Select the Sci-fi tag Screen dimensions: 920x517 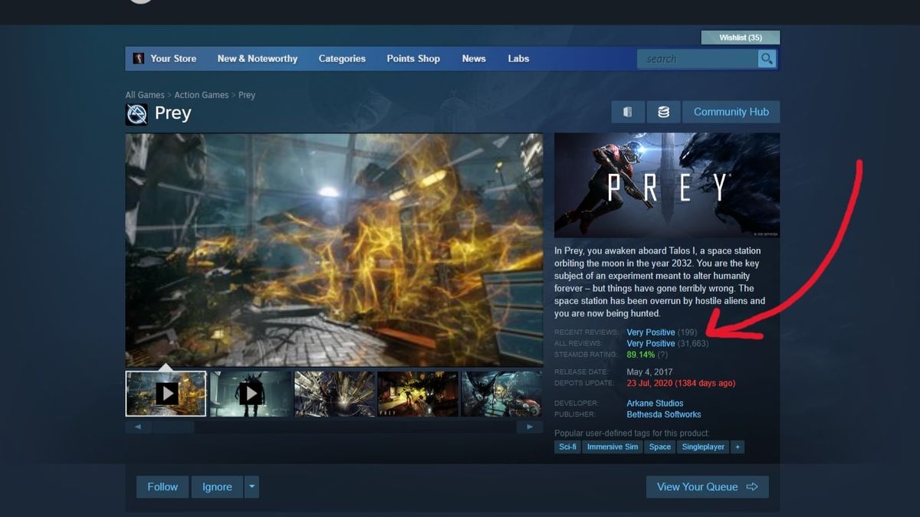click(567, 447)
